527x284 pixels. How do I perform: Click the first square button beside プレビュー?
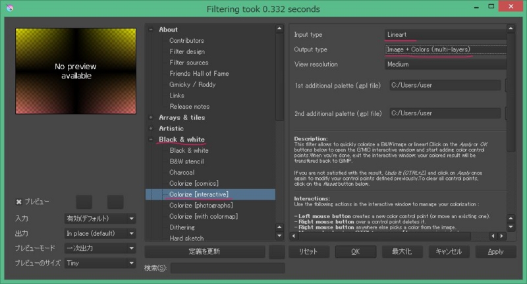click(84, 202)
